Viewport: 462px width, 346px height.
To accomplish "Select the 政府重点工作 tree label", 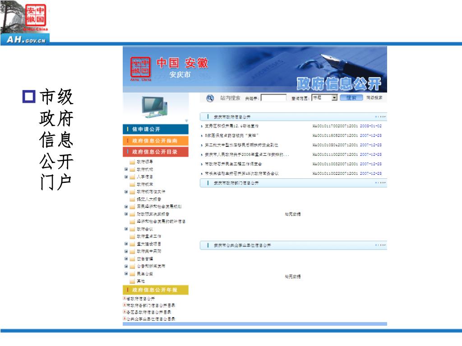I will 149,236.
